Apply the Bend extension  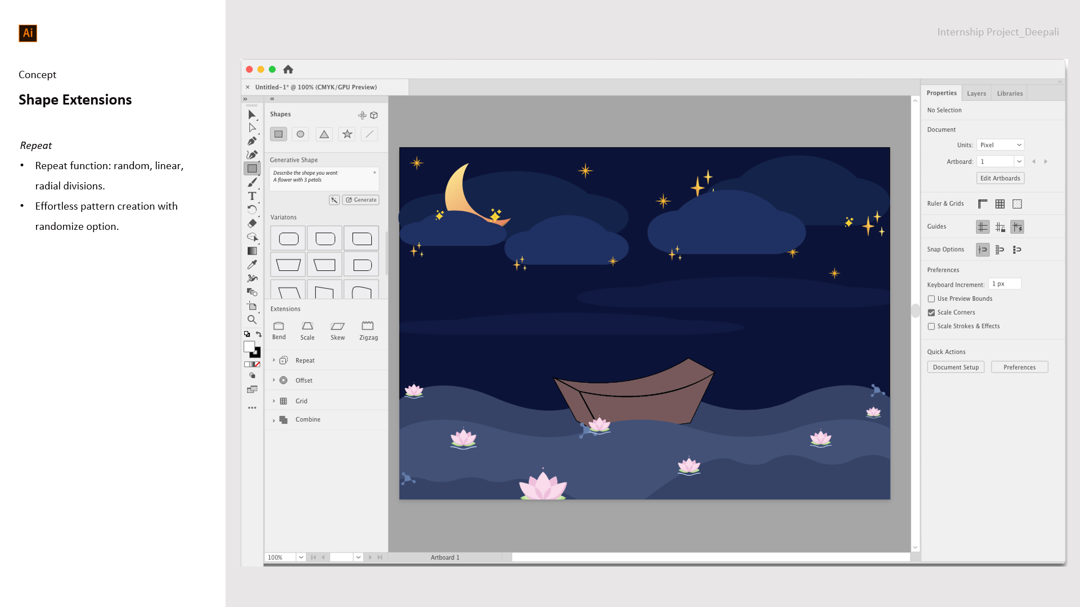click(x=278, y=326)
